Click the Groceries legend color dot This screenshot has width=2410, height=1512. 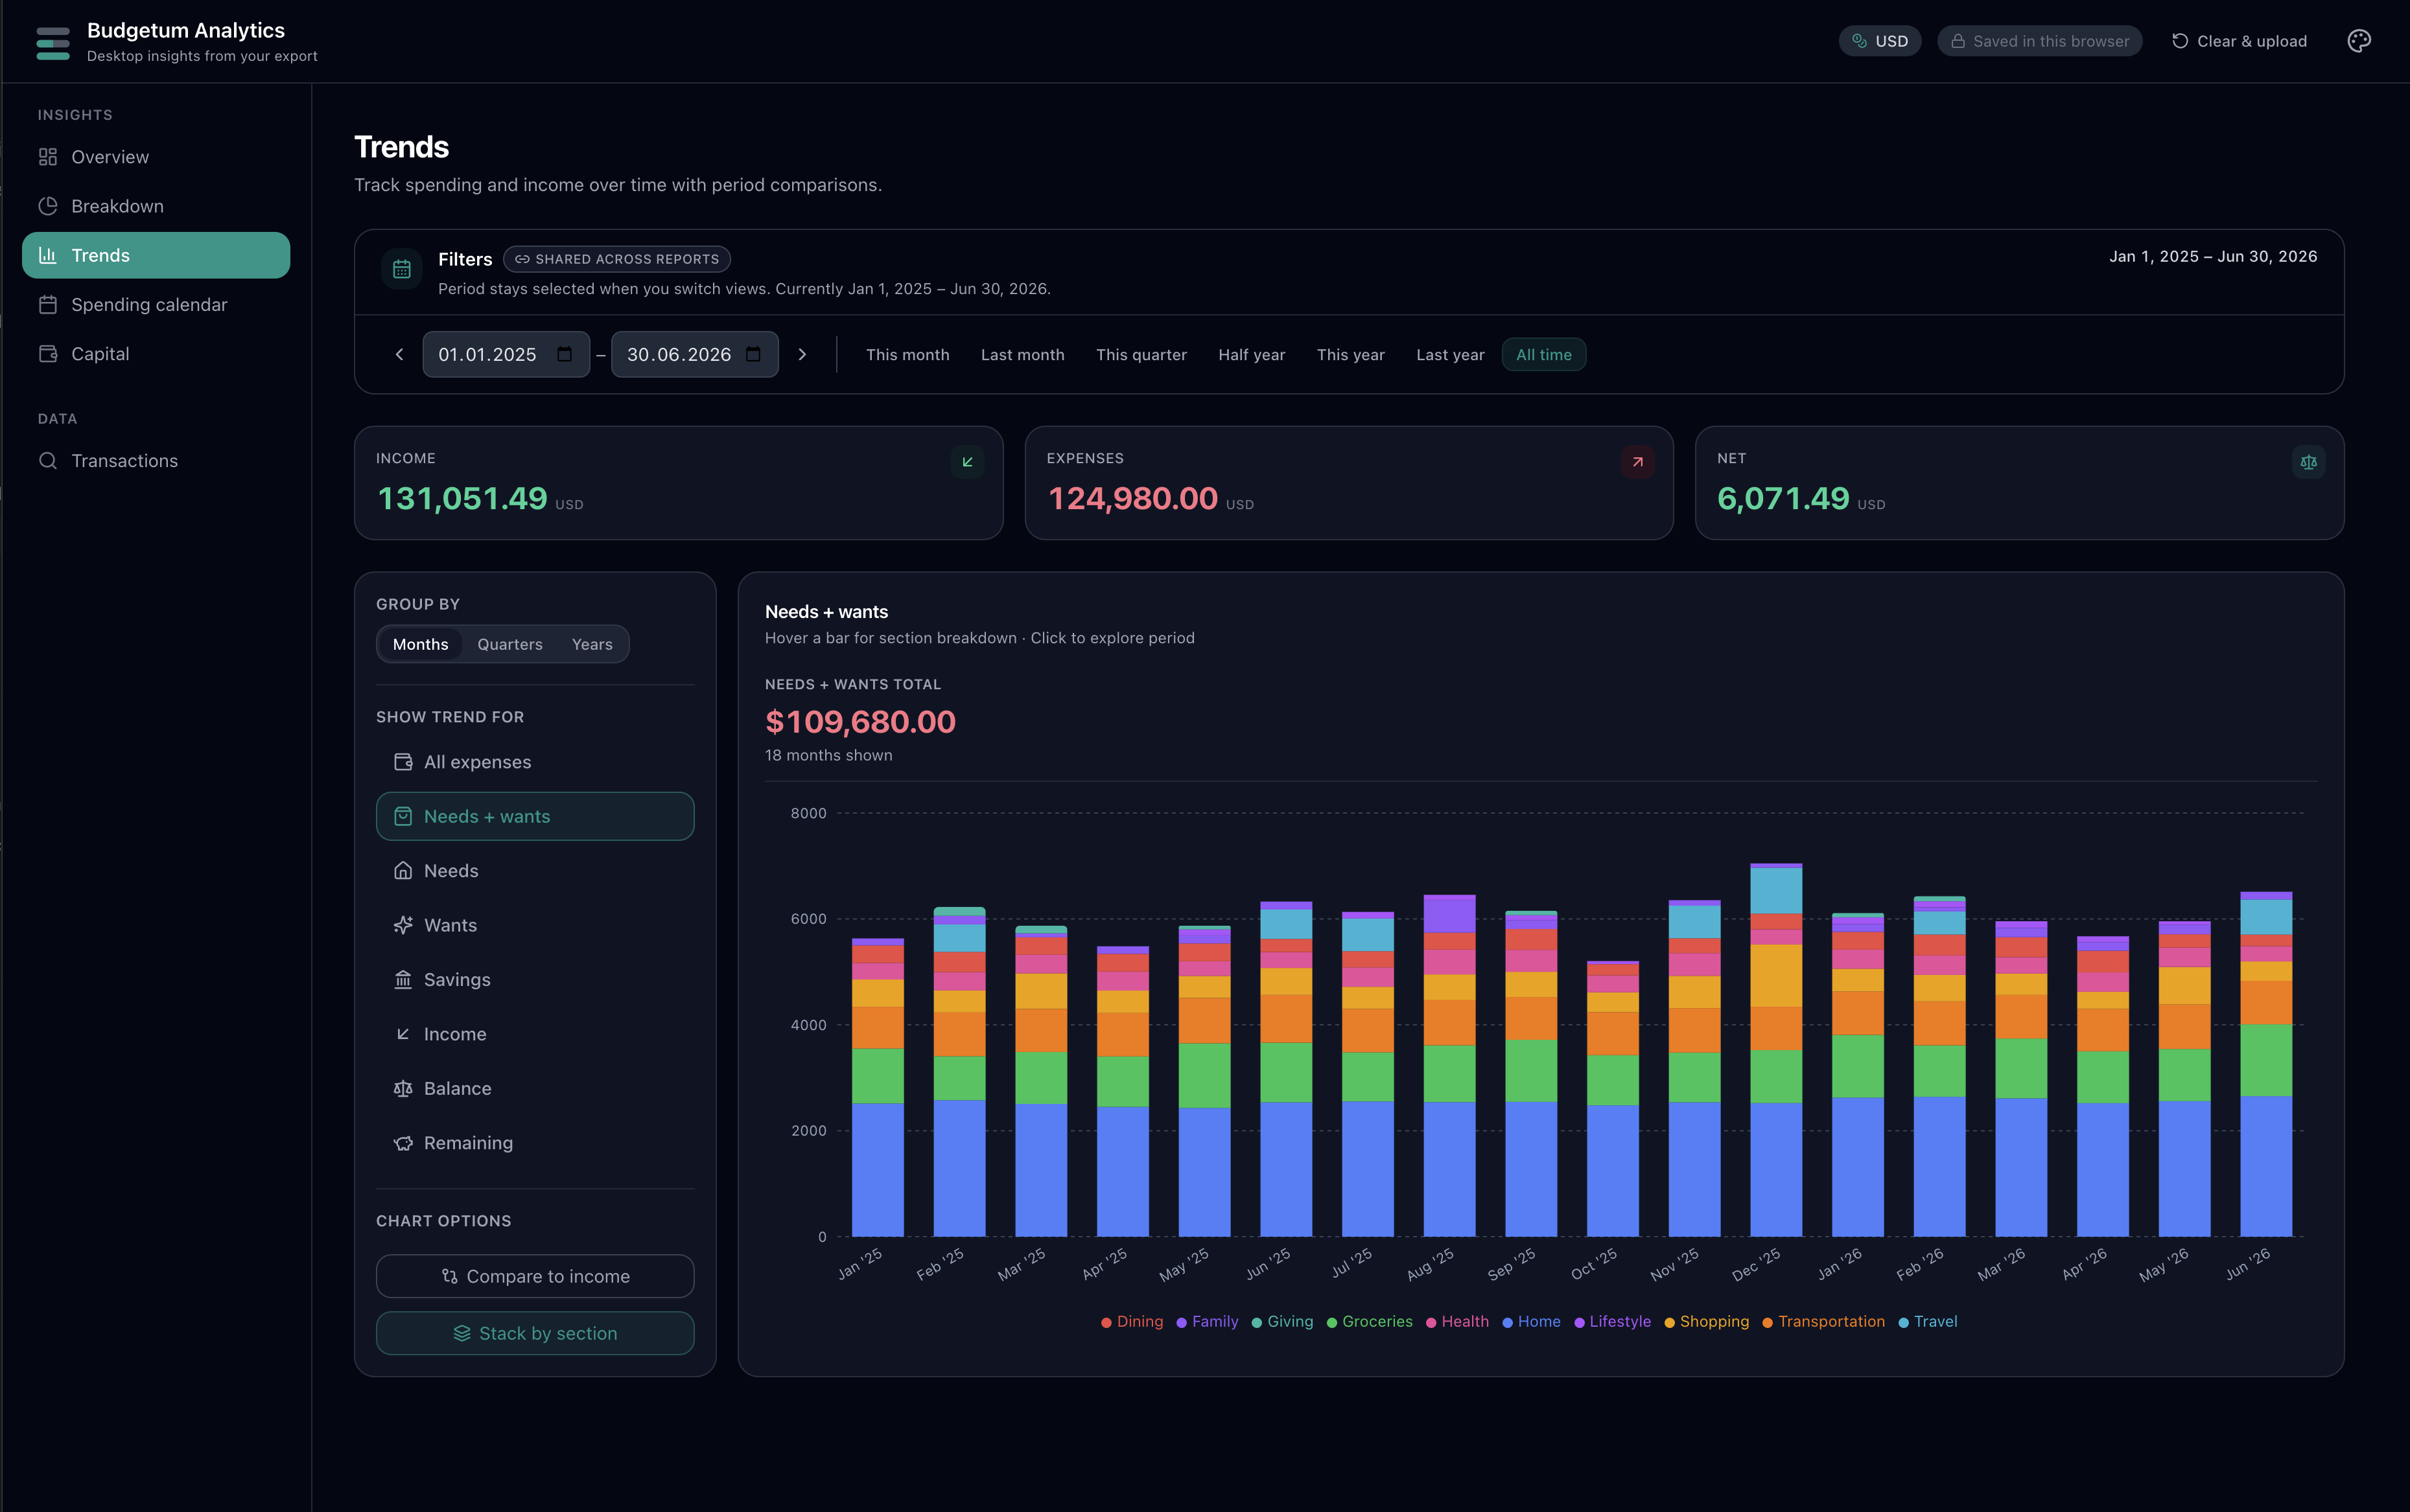tap(1331, 1323)
